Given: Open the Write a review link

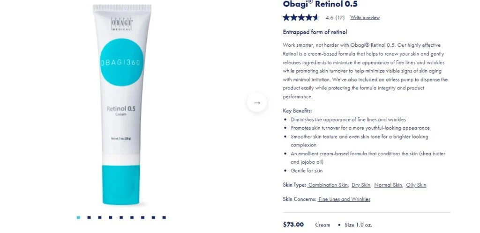Looking at the screenshot, I should click(x=365, y=18).
